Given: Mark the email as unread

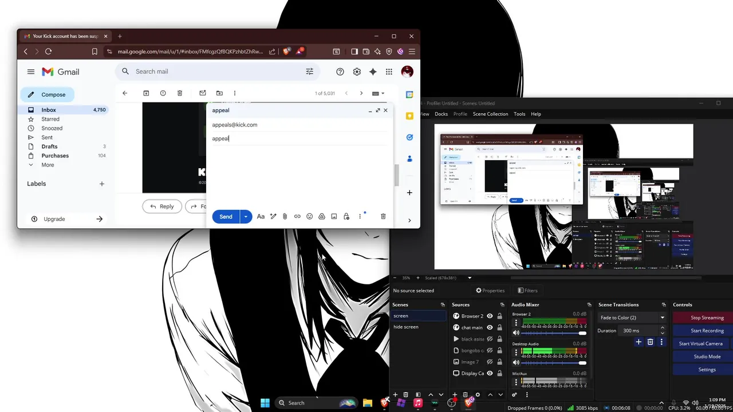Looking at the screenshot, I should click(x=203, y=93).
